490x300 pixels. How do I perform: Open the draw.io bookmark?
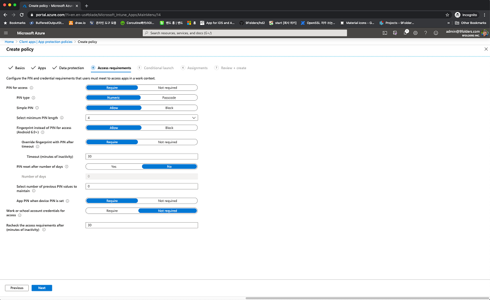coord(77,23)
